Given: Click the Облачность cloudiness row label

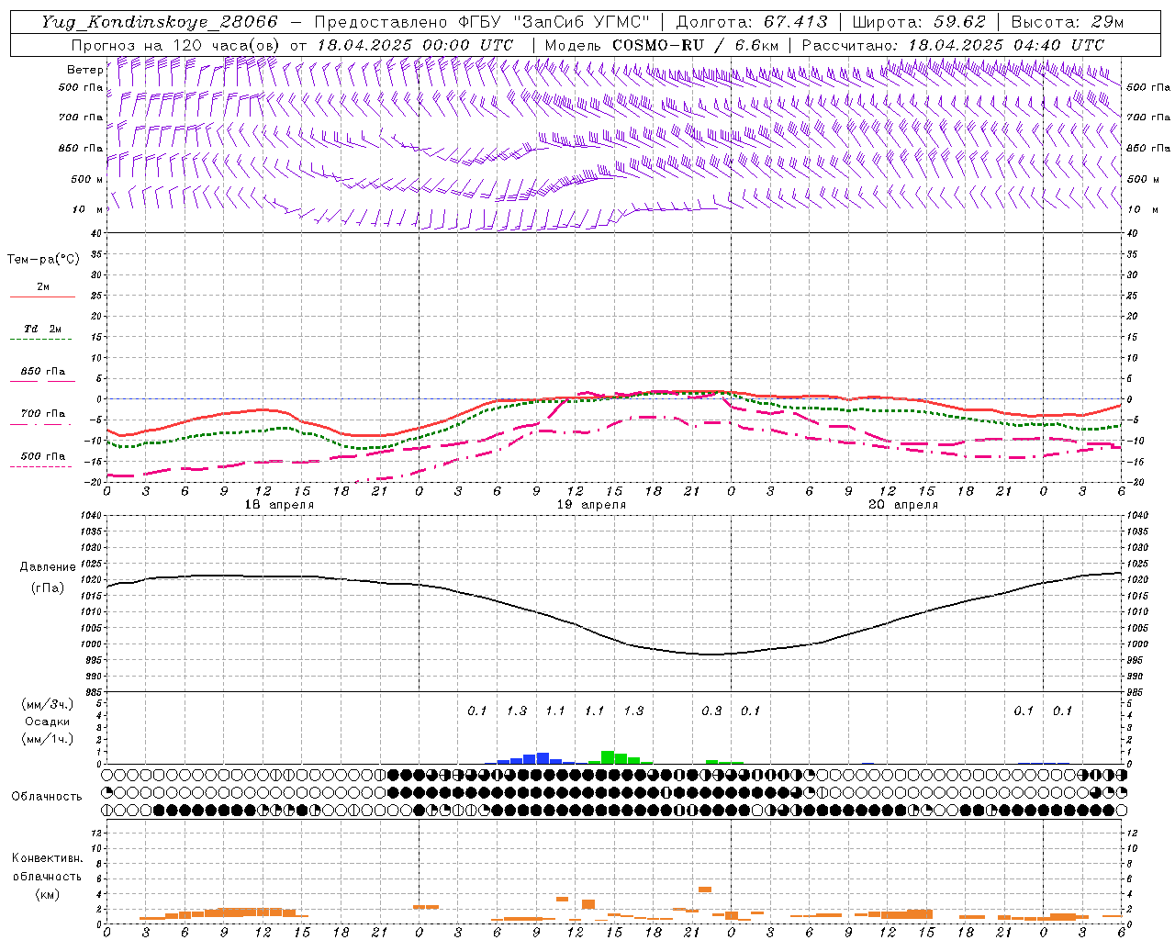Looking at the screenshot, I should pos(47,796).
